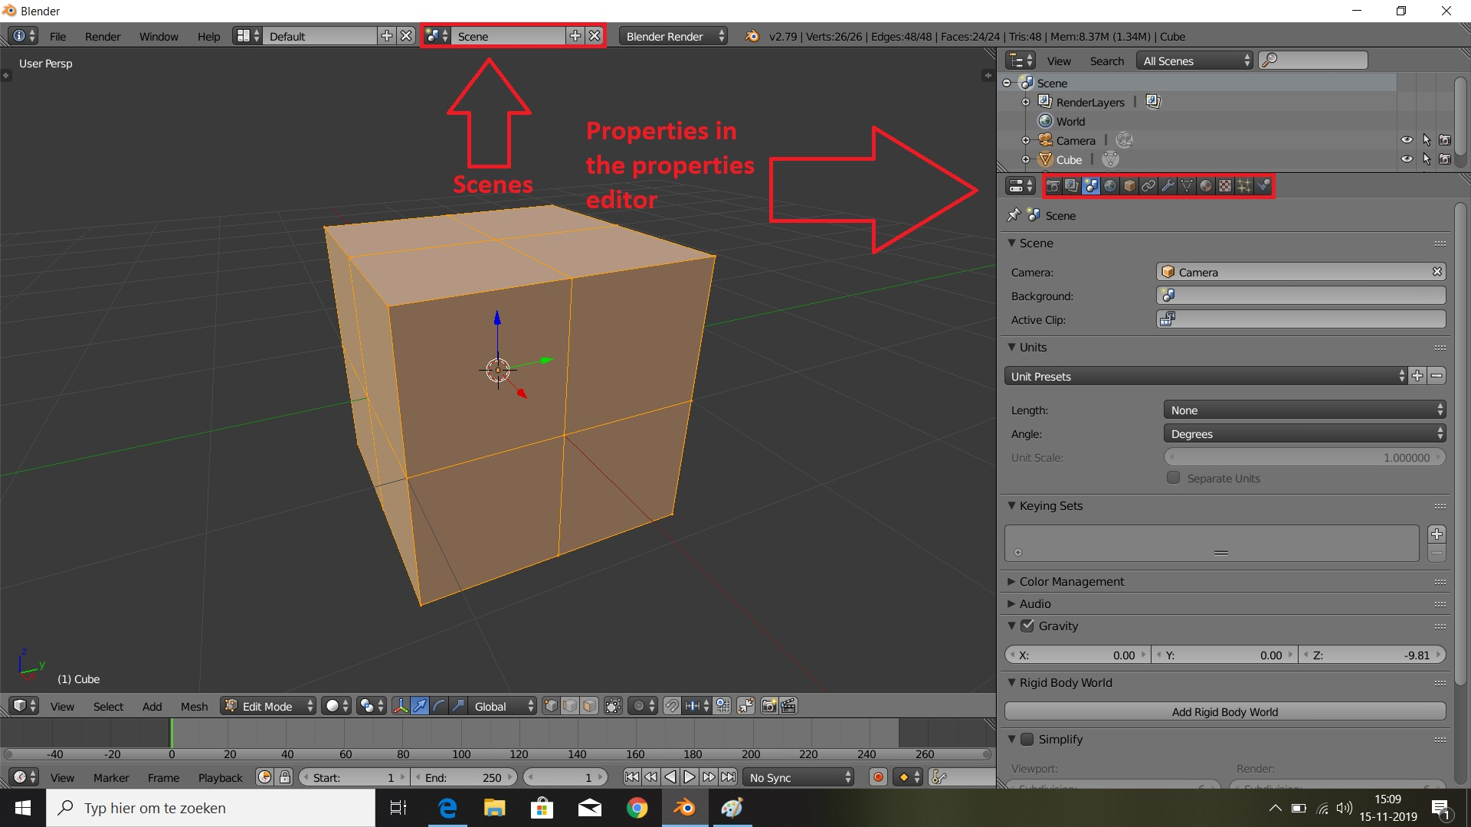Hide Cube using its eye icon
The width and height of the screenshot is (1471, 827).
tap(1407, 159)
